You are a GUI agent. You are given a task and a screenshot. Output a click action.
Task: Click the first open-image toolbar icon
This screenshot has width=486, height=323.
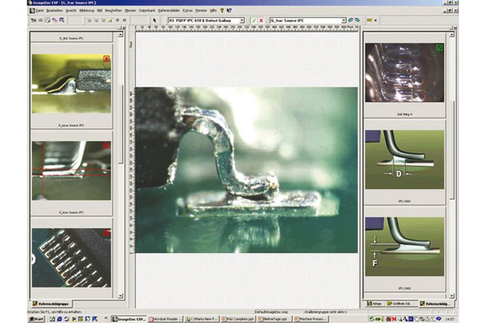tap(33, 21)
